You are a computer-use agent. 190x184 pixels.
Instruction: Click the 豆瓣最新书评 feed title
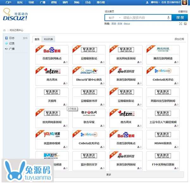coord(89,101)
